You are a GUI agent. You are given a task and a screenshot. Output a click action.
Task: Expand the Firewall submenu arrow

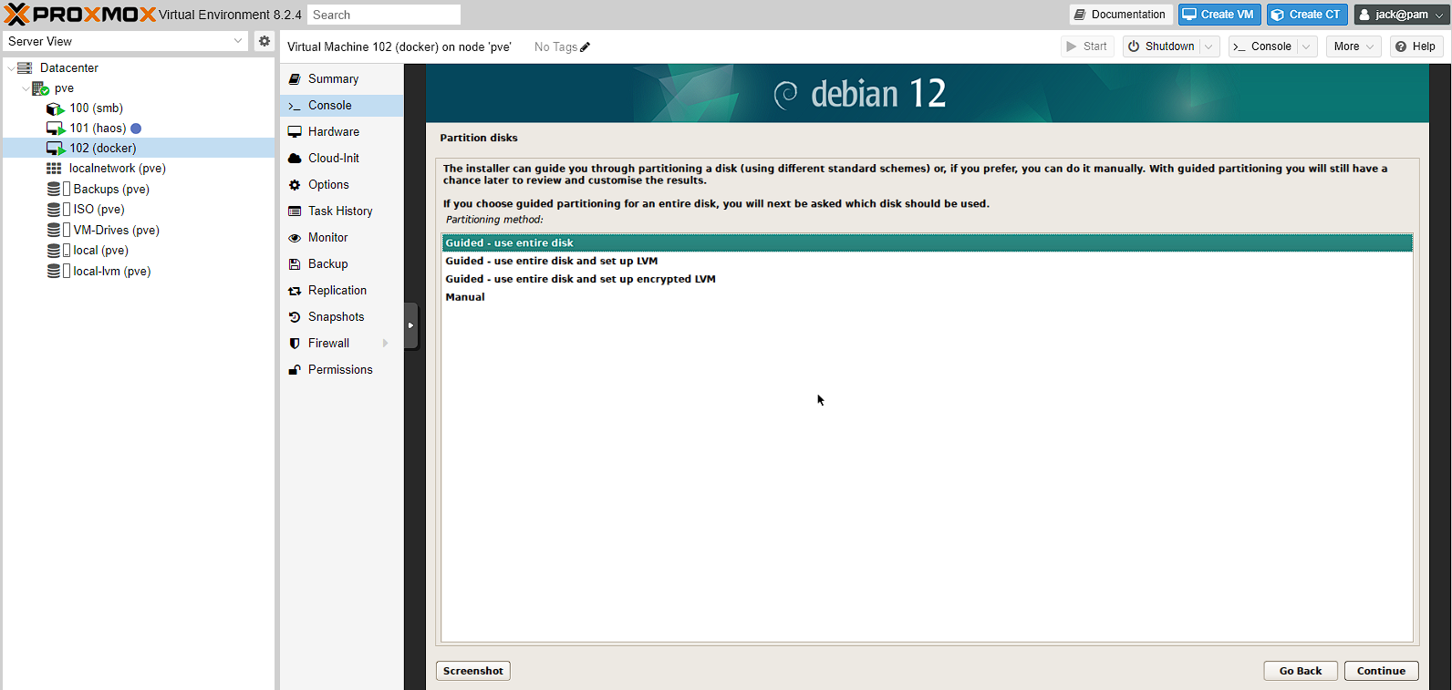pyautogui.click(x=386, y=344)
